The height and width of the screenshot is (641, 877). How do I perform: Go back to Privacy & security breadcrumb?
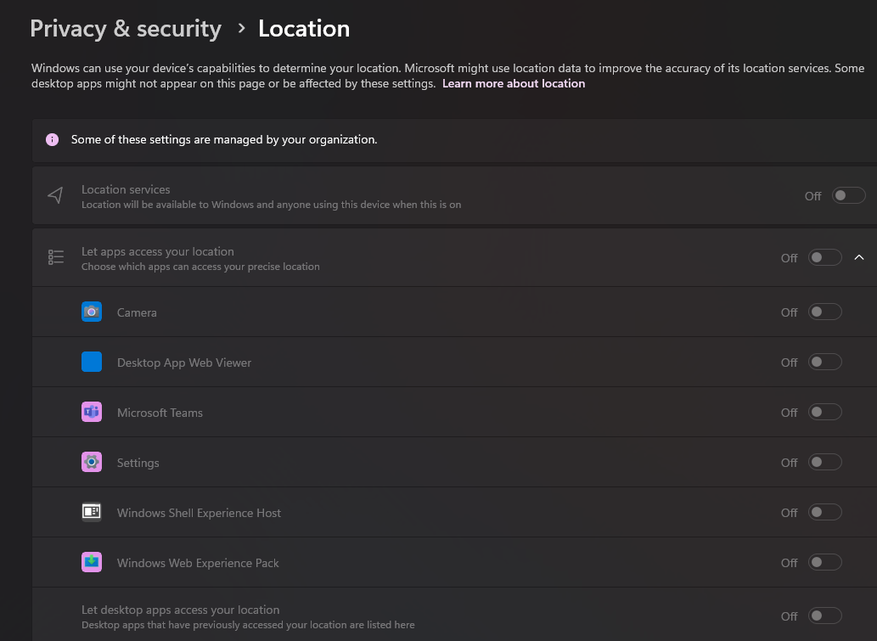point(126,29)
